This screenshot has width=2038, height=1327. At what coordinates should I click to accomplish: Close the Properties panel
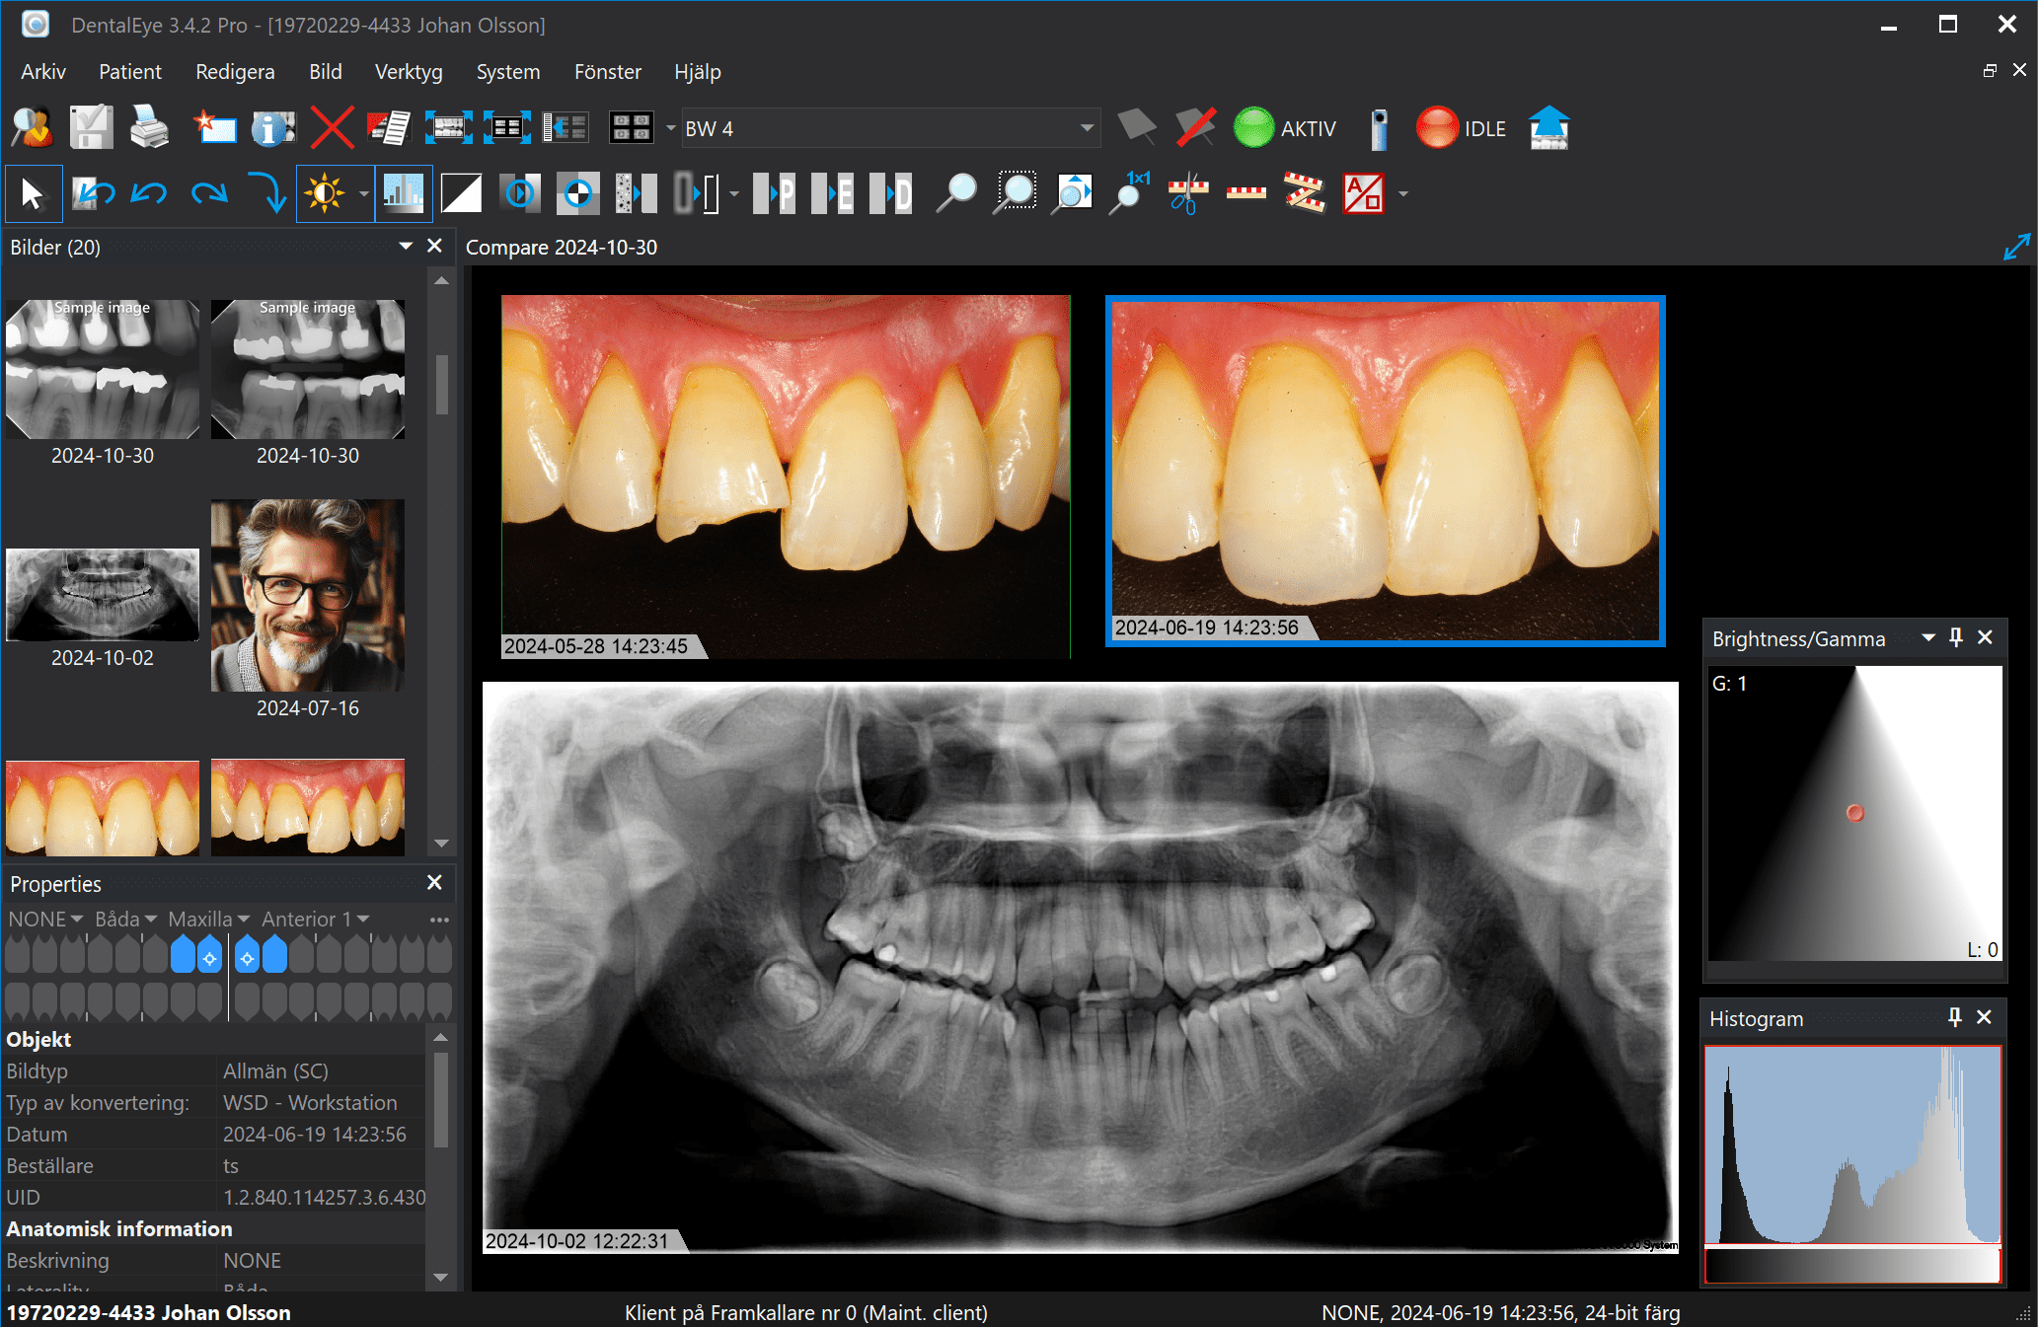(x=434, y=883)
